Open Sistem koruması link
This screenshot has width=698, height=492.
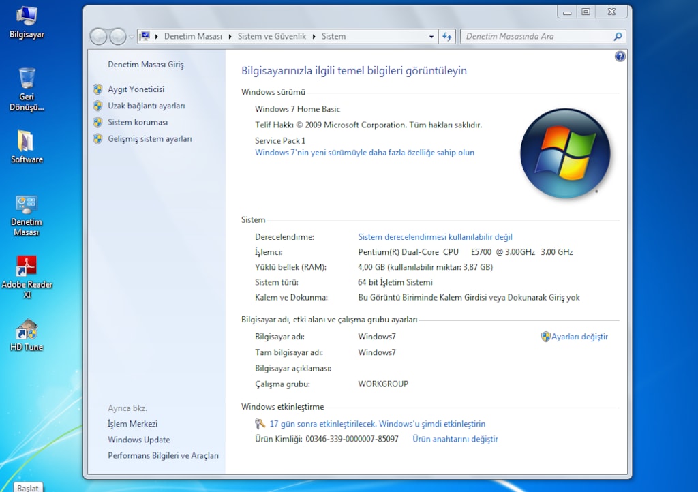click(x=138, y=123)
